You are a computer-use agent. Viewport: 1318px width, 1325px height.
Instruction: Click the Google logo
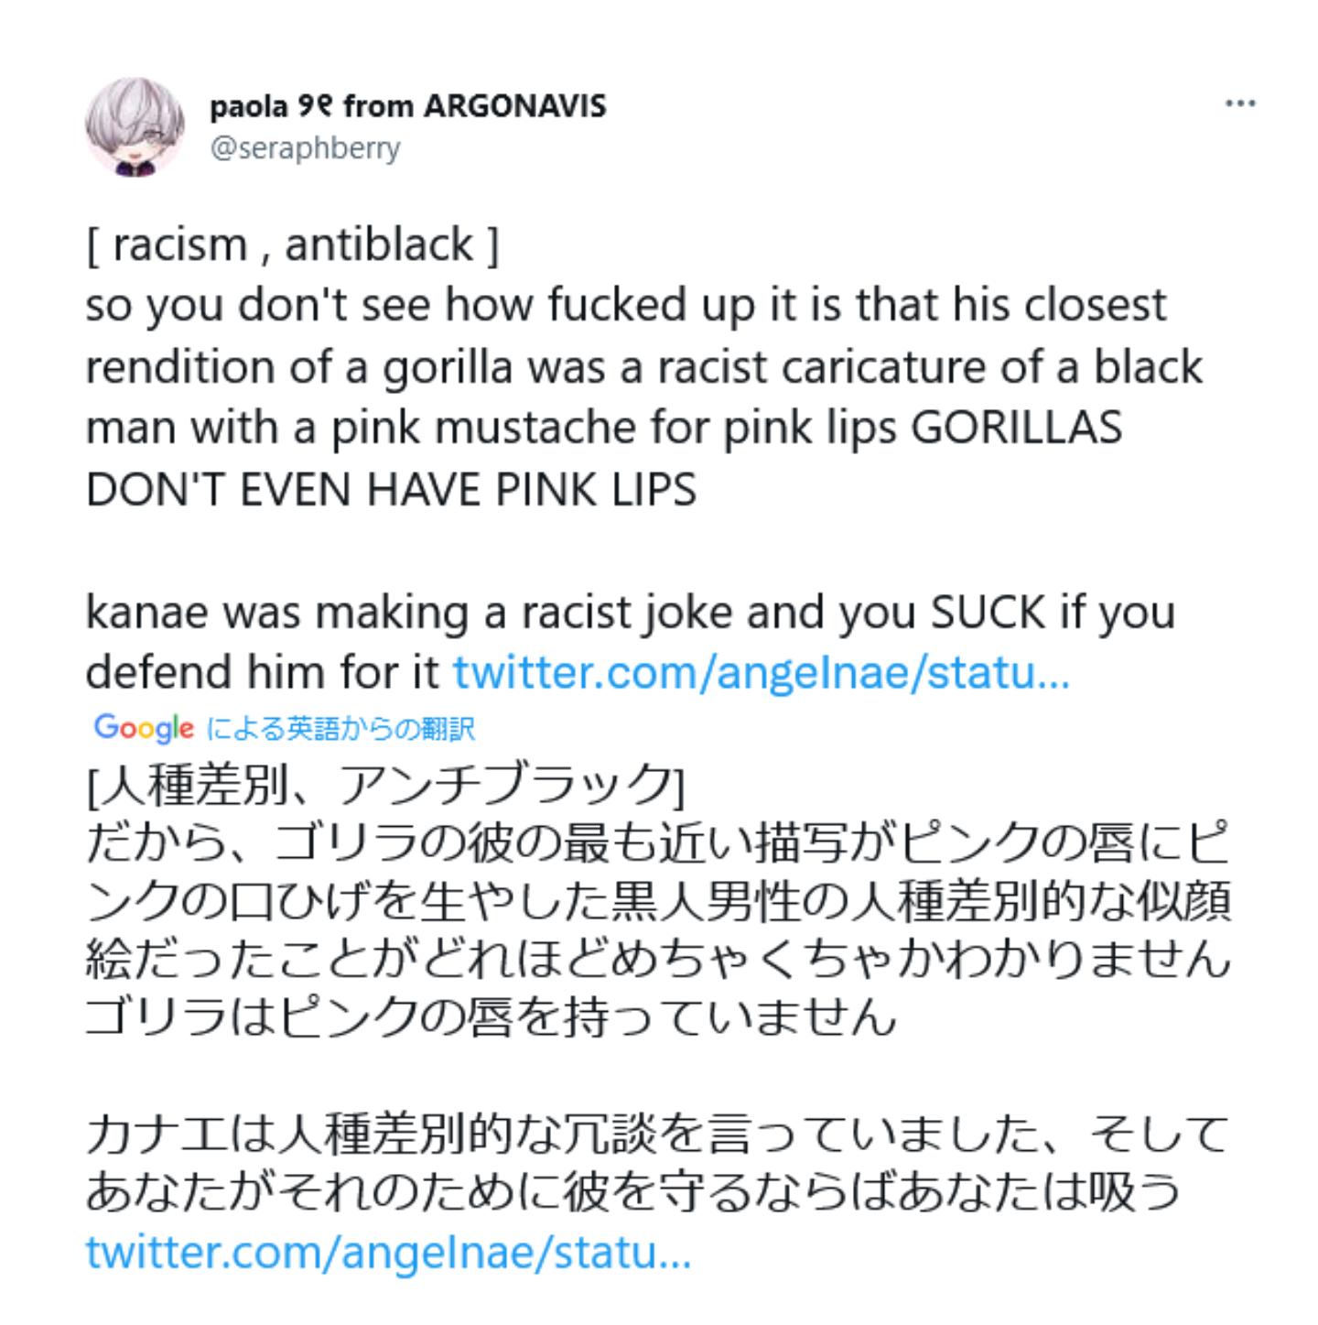tap(144, 728)
